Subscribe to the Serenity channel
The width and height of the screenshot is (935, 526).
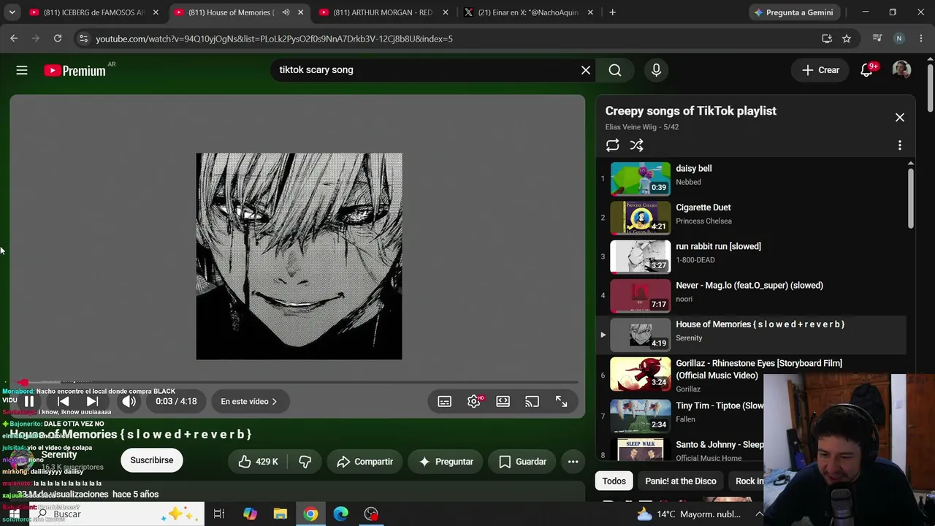pos(152,460)
